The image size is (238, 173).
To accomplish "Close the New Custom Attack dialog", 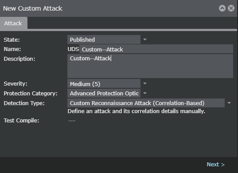I will click(231, 8).
